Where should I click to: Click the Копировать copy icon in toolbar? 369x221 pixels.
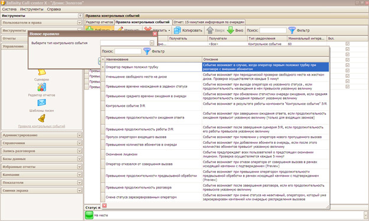coord(177,30)
